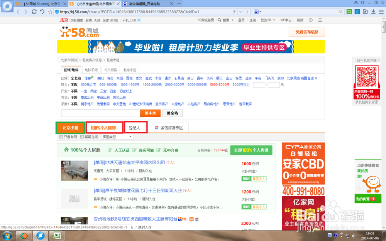Image resolution: width=386 pixels, height=241 pixels.
Task: Click the QR code image
Action: click(x=367, y=77)
